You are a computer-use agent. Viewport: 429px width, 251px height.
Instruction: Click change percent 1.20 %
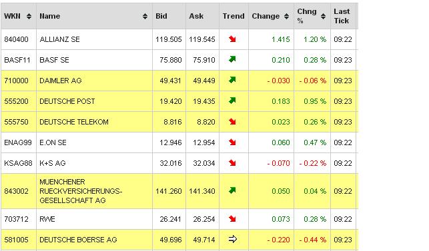tap(315, 39)
